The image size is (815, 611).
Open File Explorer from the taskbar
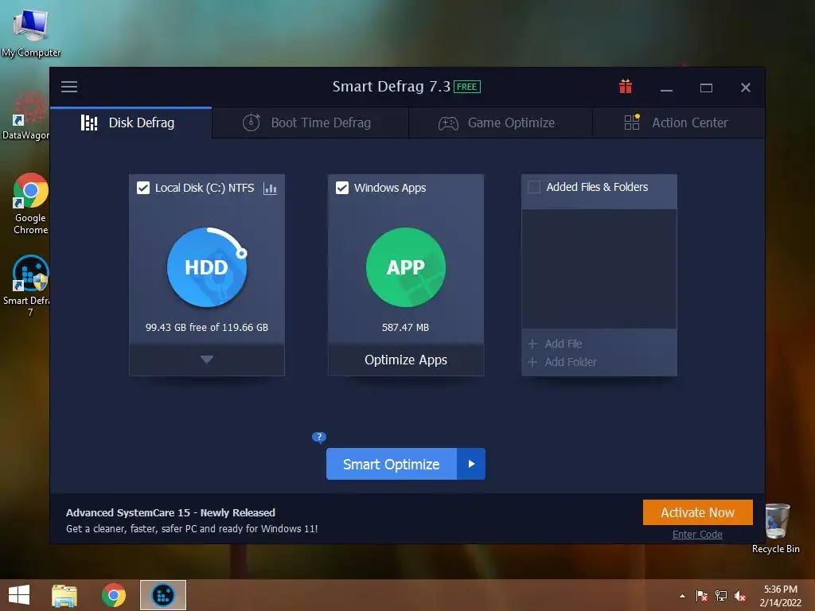pyautogui.click(x=64, y=595)
